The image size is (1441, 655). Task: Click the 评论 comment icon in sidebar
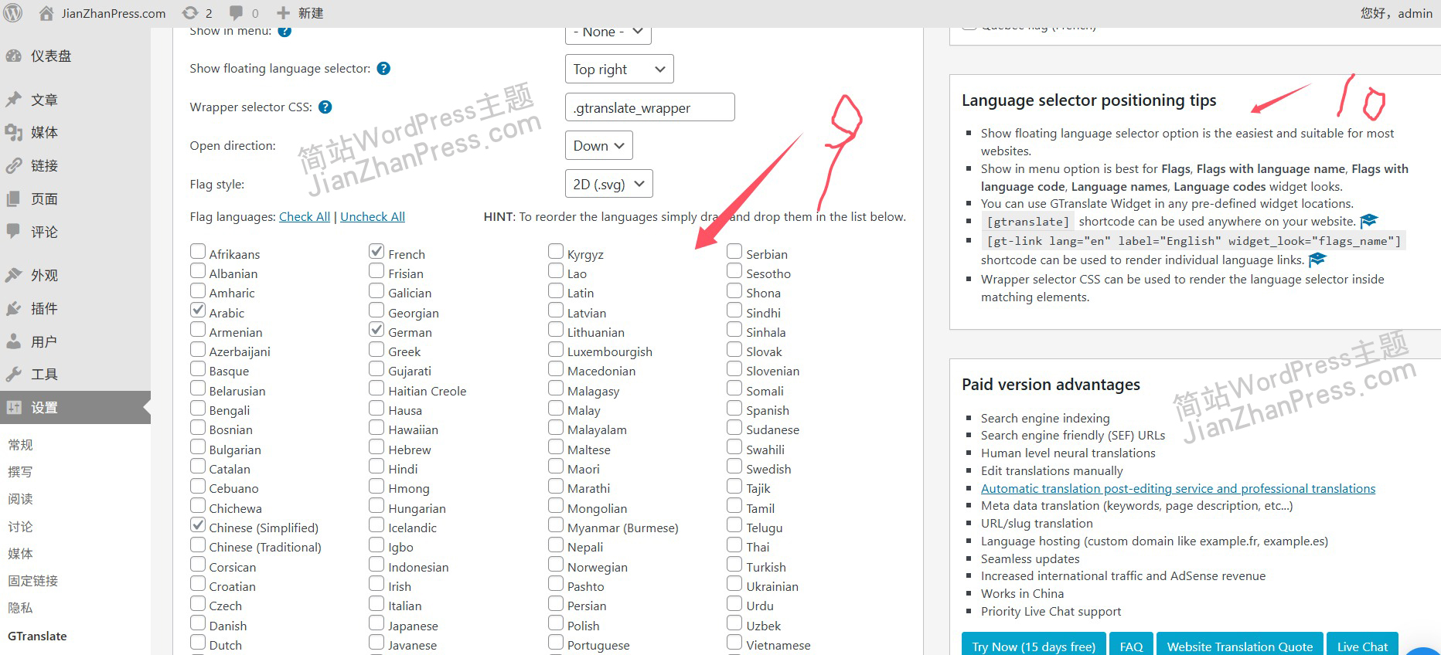pos(13,231)
